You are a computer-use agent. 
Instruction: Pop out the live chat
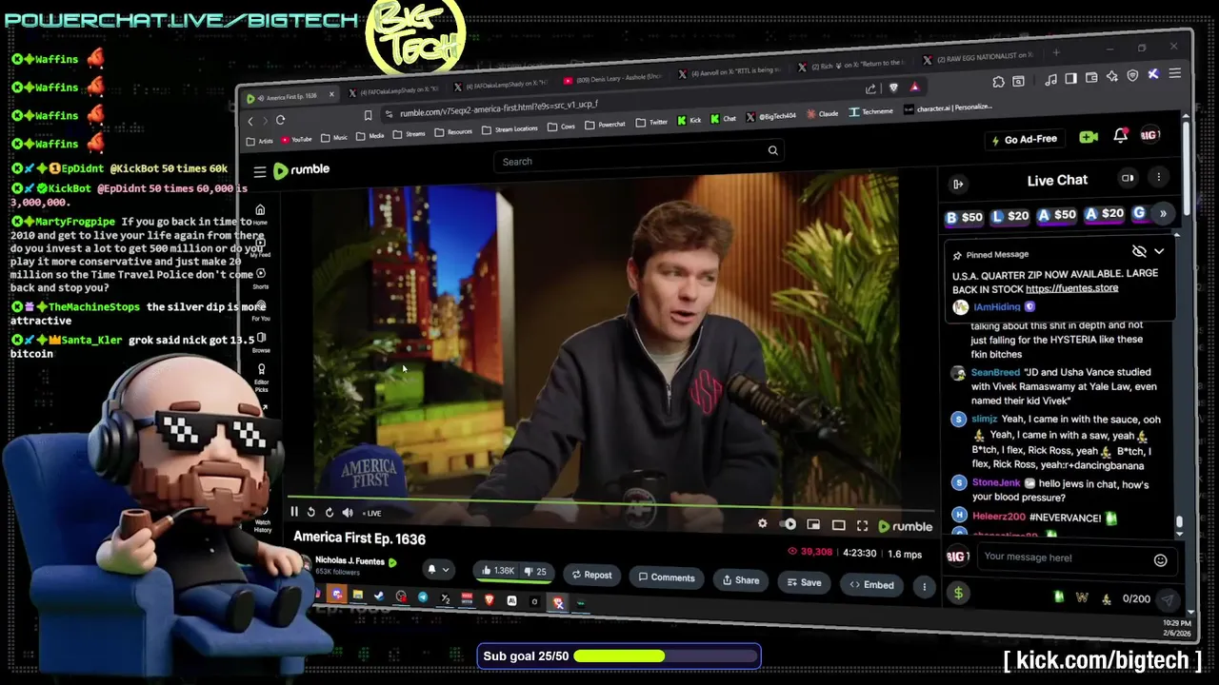click(x=1128, y=178)
